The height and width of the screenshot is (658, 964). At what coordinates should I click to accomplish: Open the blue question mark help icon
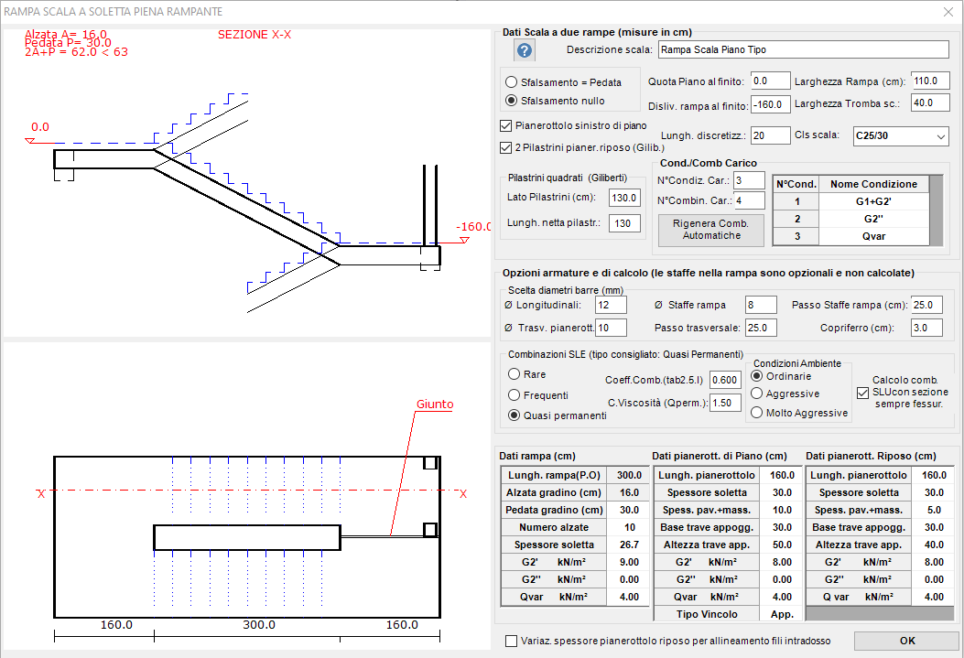(525, 50)
